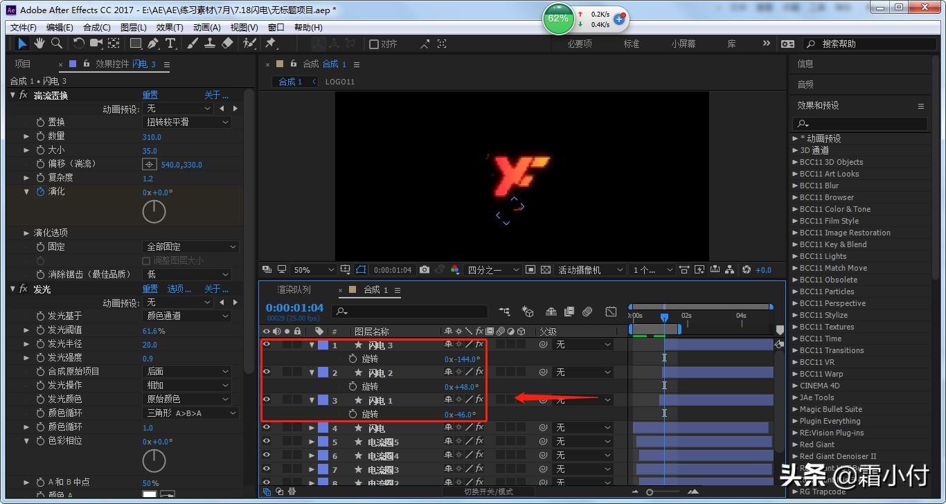This screenshot has height=504, width=946.
Task: Select the Clone Stamp tool
Action: click(x=209, y=44)
